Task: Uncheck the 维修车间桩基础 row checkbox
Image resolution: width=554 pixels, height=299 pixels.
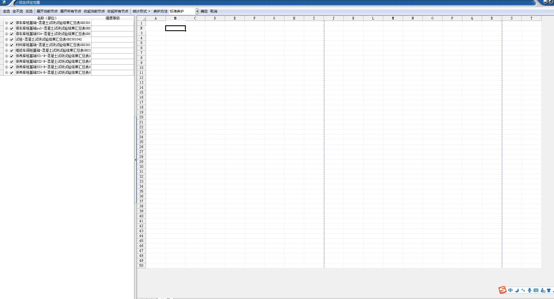Action: 12,51
